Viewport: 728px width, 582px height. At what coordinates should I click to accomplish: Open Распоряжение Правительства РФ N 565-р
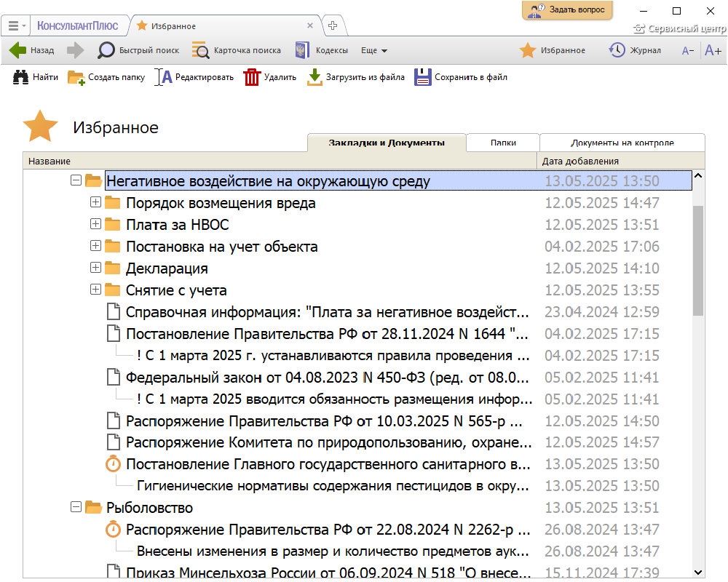tap(324, 421)
